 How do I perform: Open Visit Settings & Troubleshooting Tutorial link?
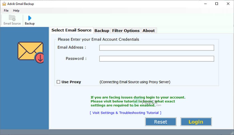[125, 113]
